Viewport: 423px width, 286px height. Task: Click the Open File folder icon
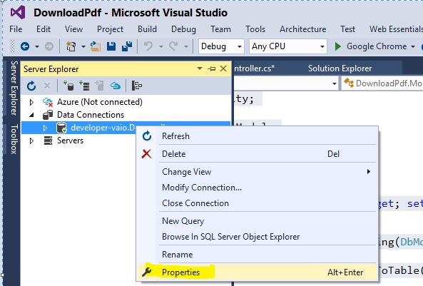(x=96, y=46)
